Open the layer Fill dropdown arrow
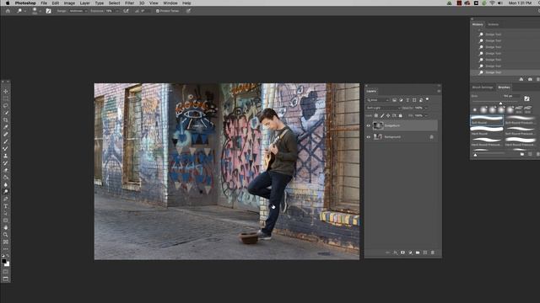The height and width of the screenshot is (303, 540). tap(425, 116)
